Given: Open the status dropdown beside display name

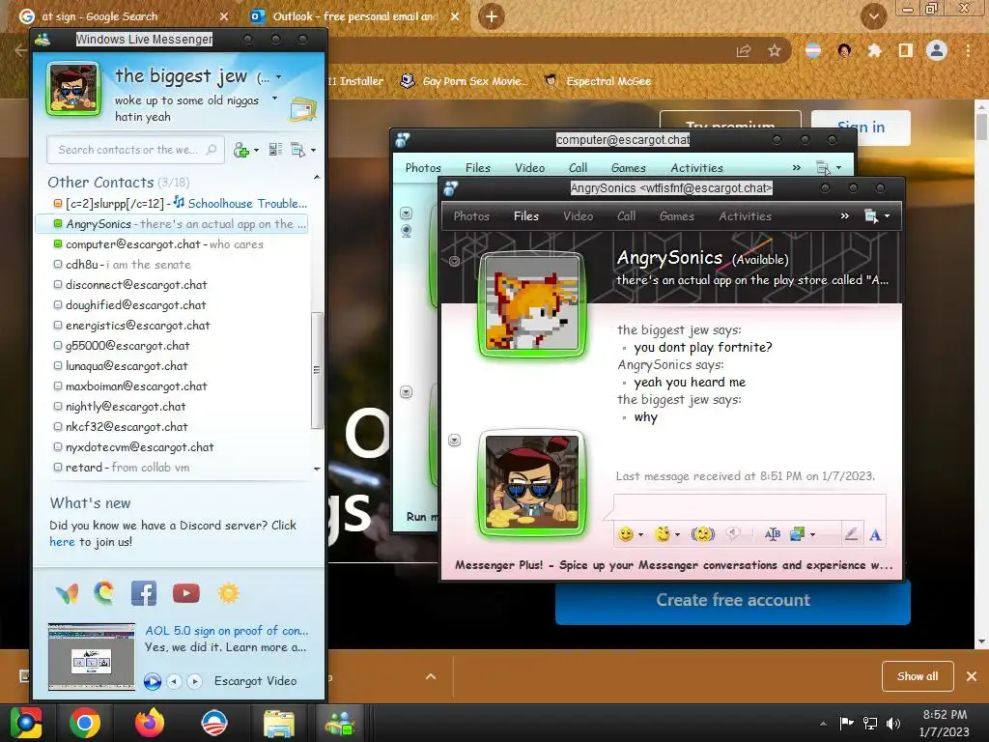Looking at the screenshot, I should pyautogui.click(x=278, y=77).
